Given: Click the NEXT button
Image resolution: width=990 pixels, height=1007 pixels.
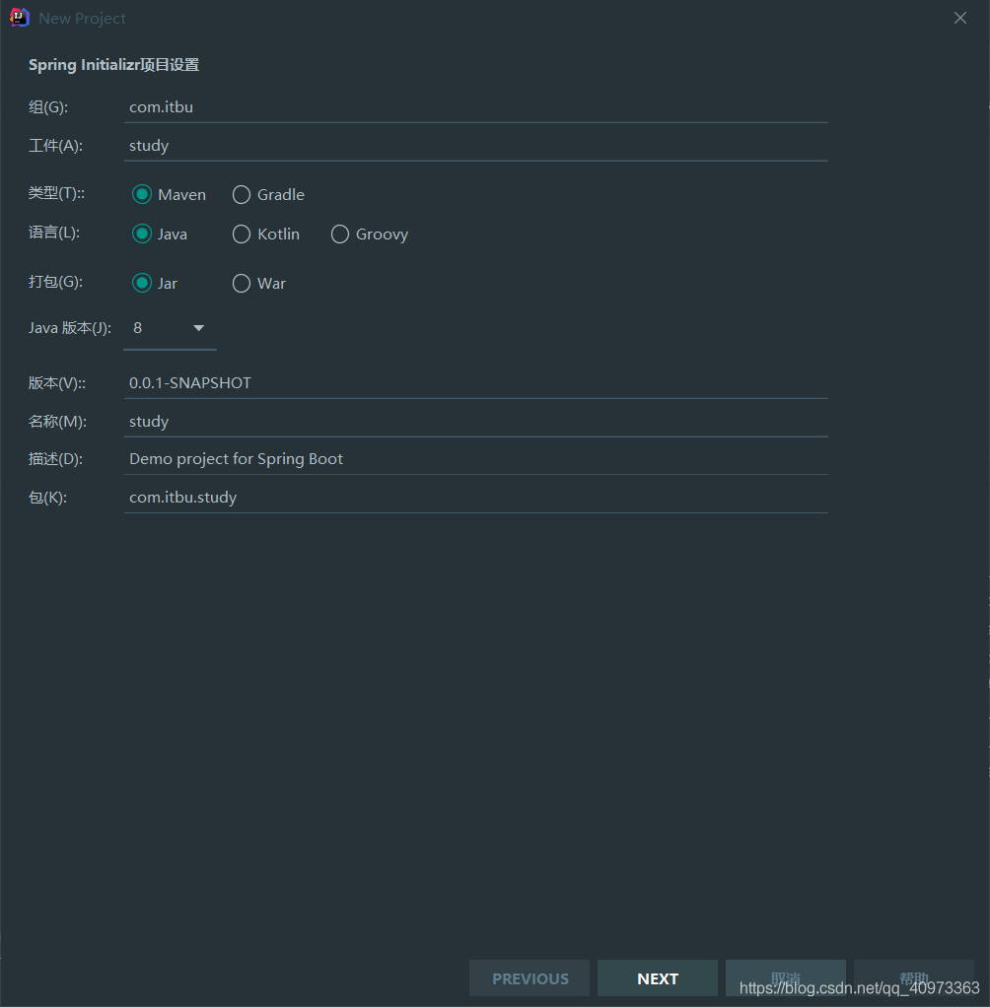Looking at the screenshot, I should (658, 977).
